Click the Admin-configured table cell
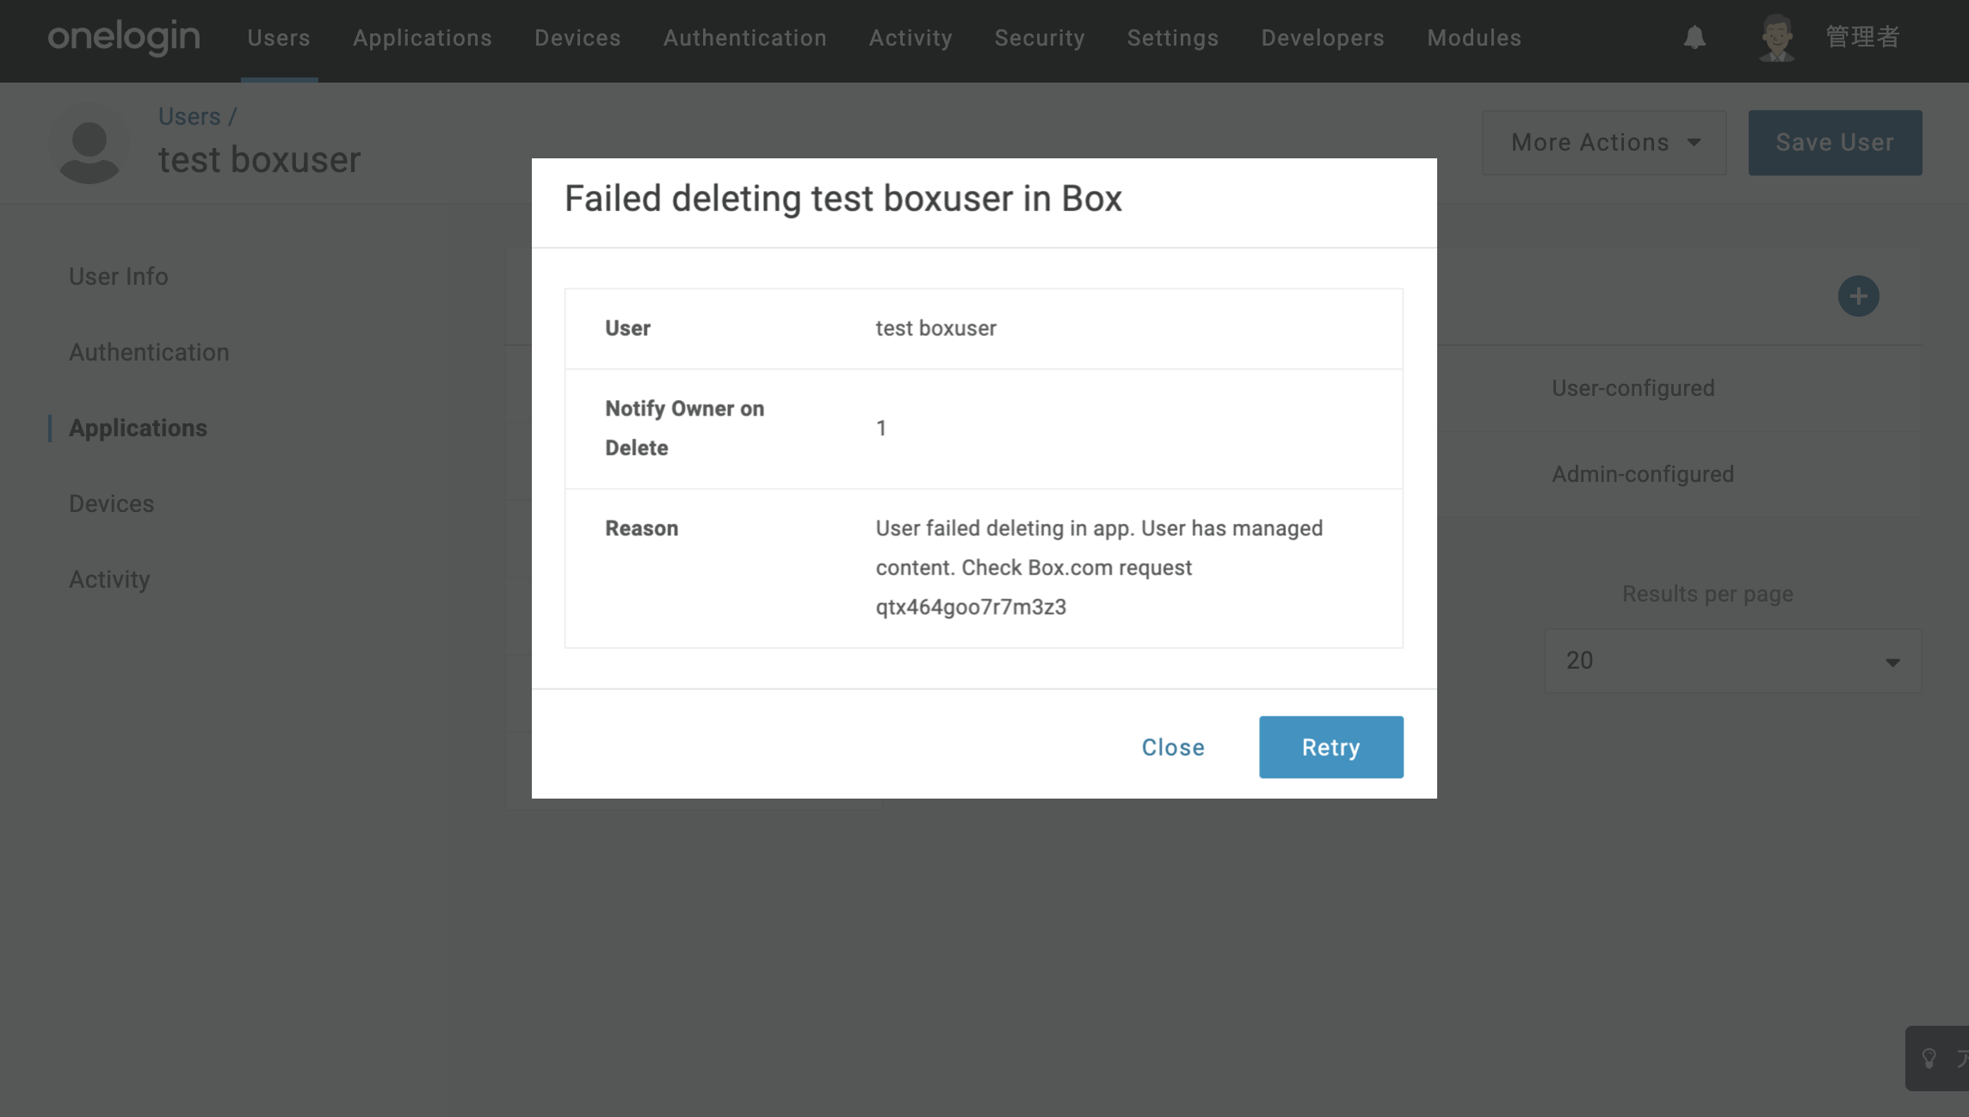The height and width of the screenshot is (1117, 1969). [x=1642, y=474]
